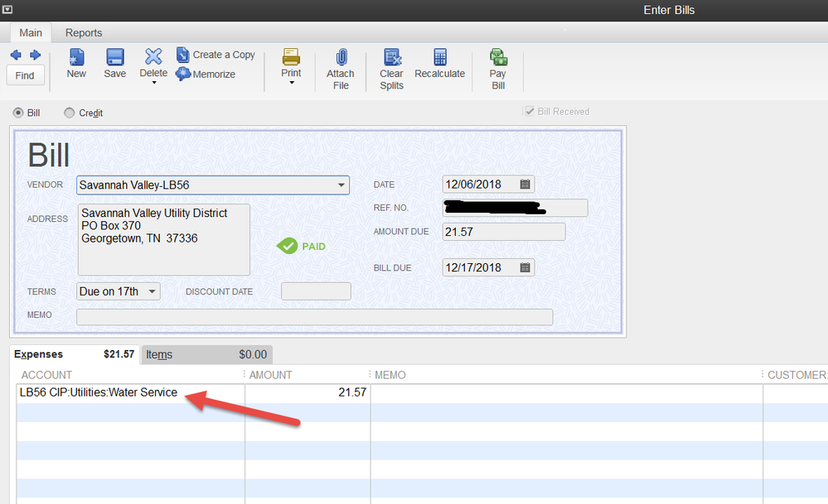The image size is (828, 504).
Task: Expand the Print dropdown arrow
Action: tap(292, 83)
